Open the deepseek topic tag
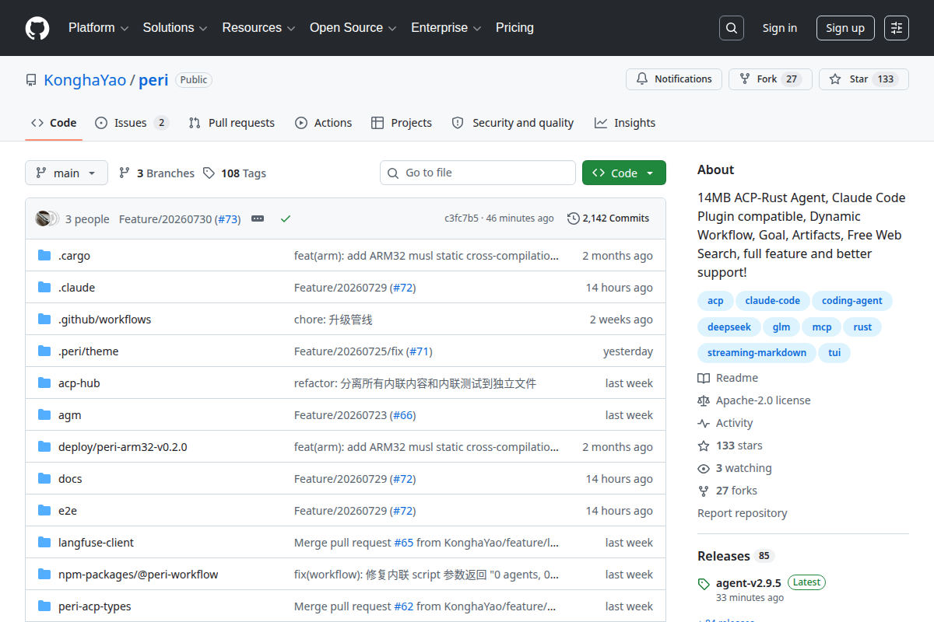 click(x=729, y=327)
